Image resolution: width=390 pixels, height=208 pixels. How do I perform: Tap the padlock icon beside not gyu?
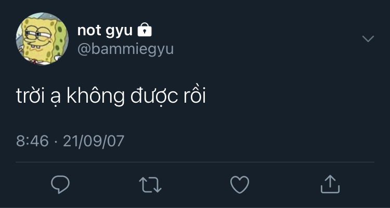(x=145, y=30)
